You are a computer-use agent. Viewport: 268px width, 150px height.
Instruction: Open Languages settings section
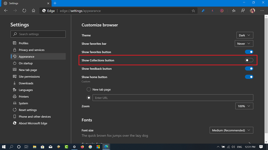(x=38, y=90)
